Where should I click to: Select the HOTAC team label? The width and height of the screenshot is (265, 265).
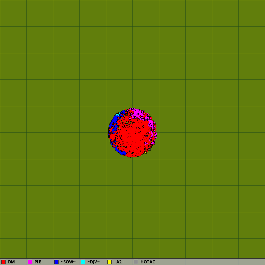(x=148, y=262)
